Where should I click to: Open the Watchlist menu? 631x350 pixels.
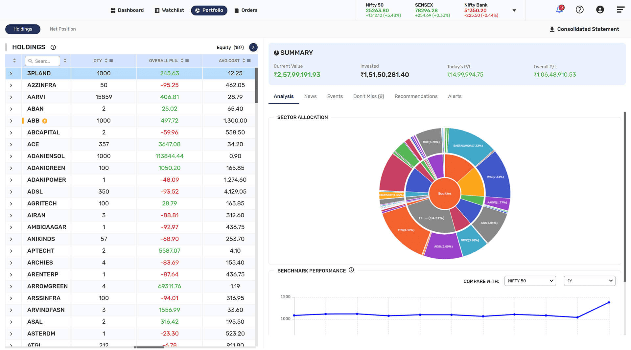click(169, 10)
